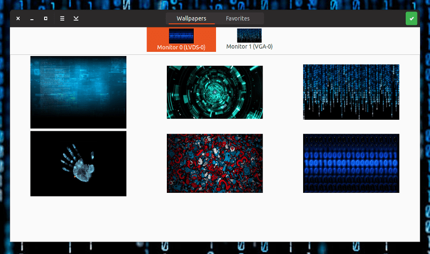Image resolution: width=430 pixels, height=254 pixels.
Task: Maximize the window using the square icon
Action: [46, 19]
